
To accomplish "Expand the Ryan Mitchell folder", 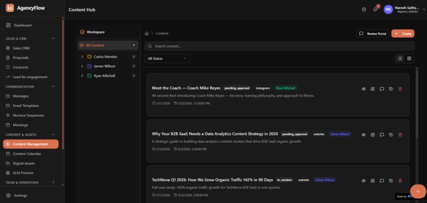I will pos(82,76).
